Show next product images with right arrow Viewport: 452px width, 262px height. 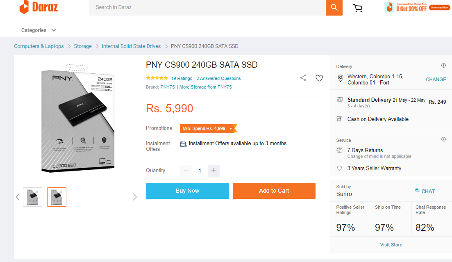(x=135, y=197)
